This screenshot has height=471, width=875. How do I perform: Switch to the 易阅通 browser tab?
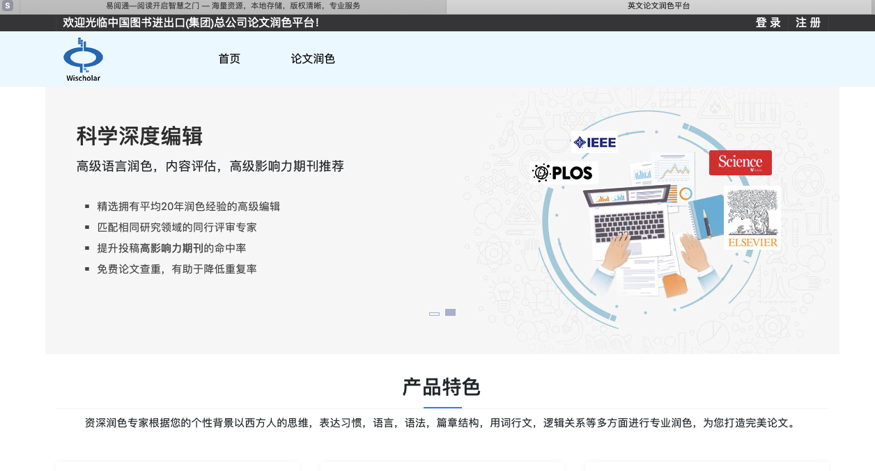click(x=233, y=6)
